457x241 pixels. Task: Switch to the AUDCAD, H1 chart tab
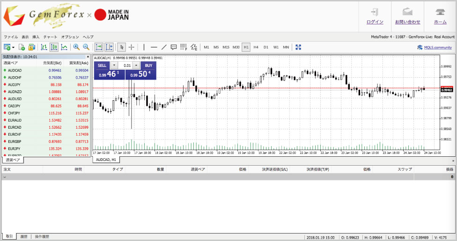(106, 160)
